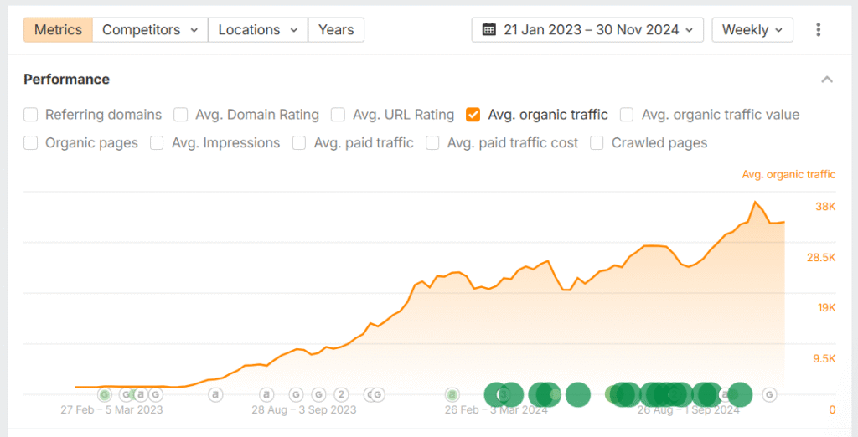The image size is (858, 437).
Task: Open the Locations dropdown tab
Action: pyautogui.click(x=258, y=30)
